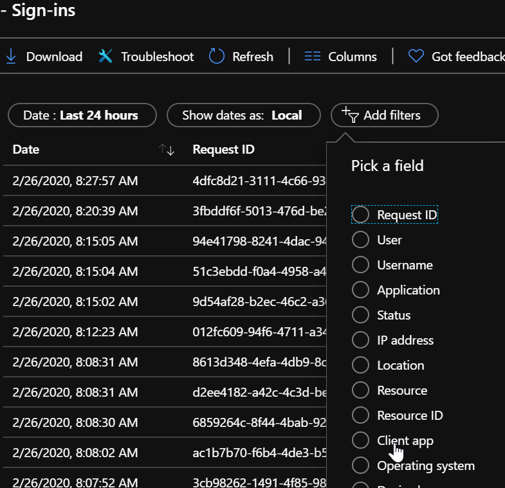This screenshot has height=488, width=505.
Task: Open the Date Last 24 hours filter
Action: [x=82, y=116]
